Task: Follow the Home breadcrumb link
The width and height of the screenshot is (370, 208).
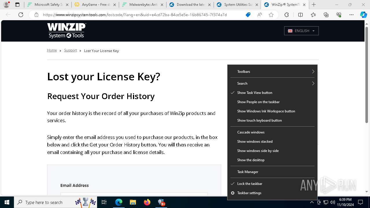Action: [52, 50]
